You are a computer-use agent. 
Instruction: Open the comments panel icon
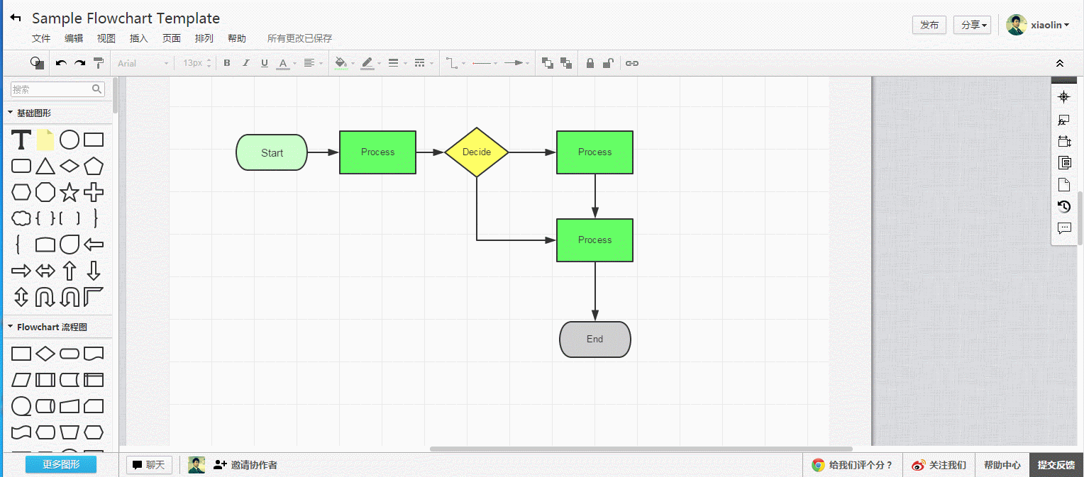[x=1063, y=228]
